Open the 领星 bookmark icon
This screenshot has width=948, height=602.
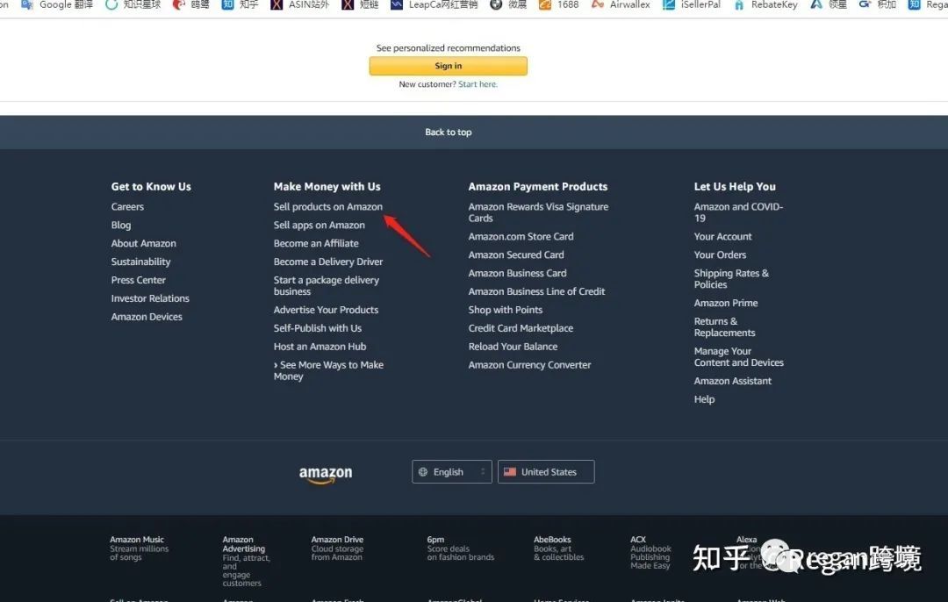tap(816, 5)
